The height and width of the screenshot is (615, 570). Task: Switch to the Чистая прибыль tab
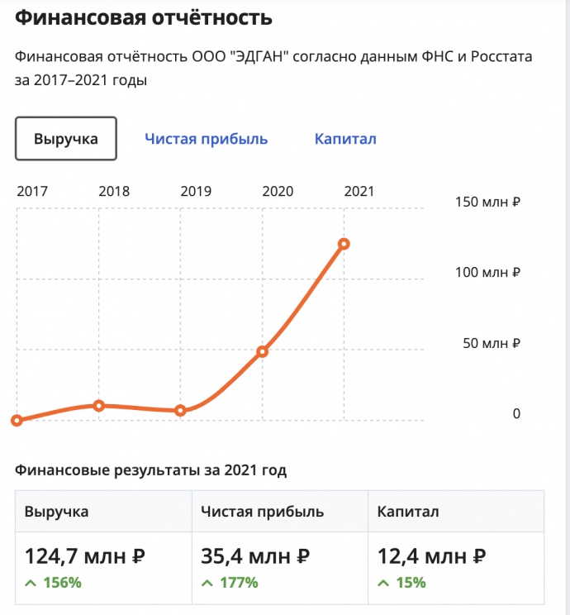tap(207, 139)
